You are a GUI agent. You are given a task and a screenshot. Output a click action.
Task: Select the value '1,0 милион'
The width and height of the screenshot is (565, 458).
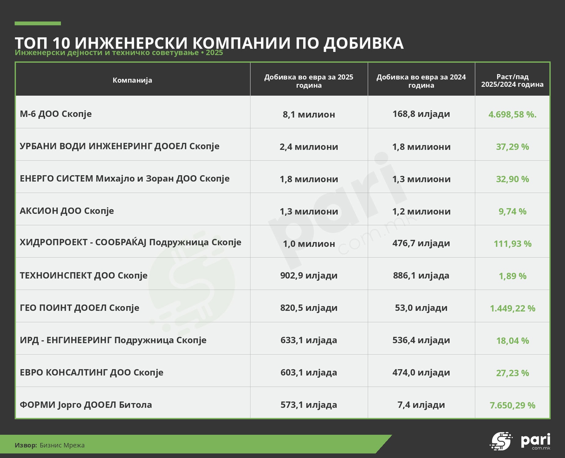click(309, 244)
